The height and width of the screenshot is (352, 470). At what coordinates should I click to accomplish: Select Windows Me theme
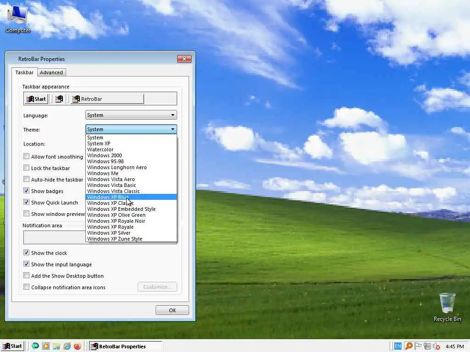[x=131, y=173]
